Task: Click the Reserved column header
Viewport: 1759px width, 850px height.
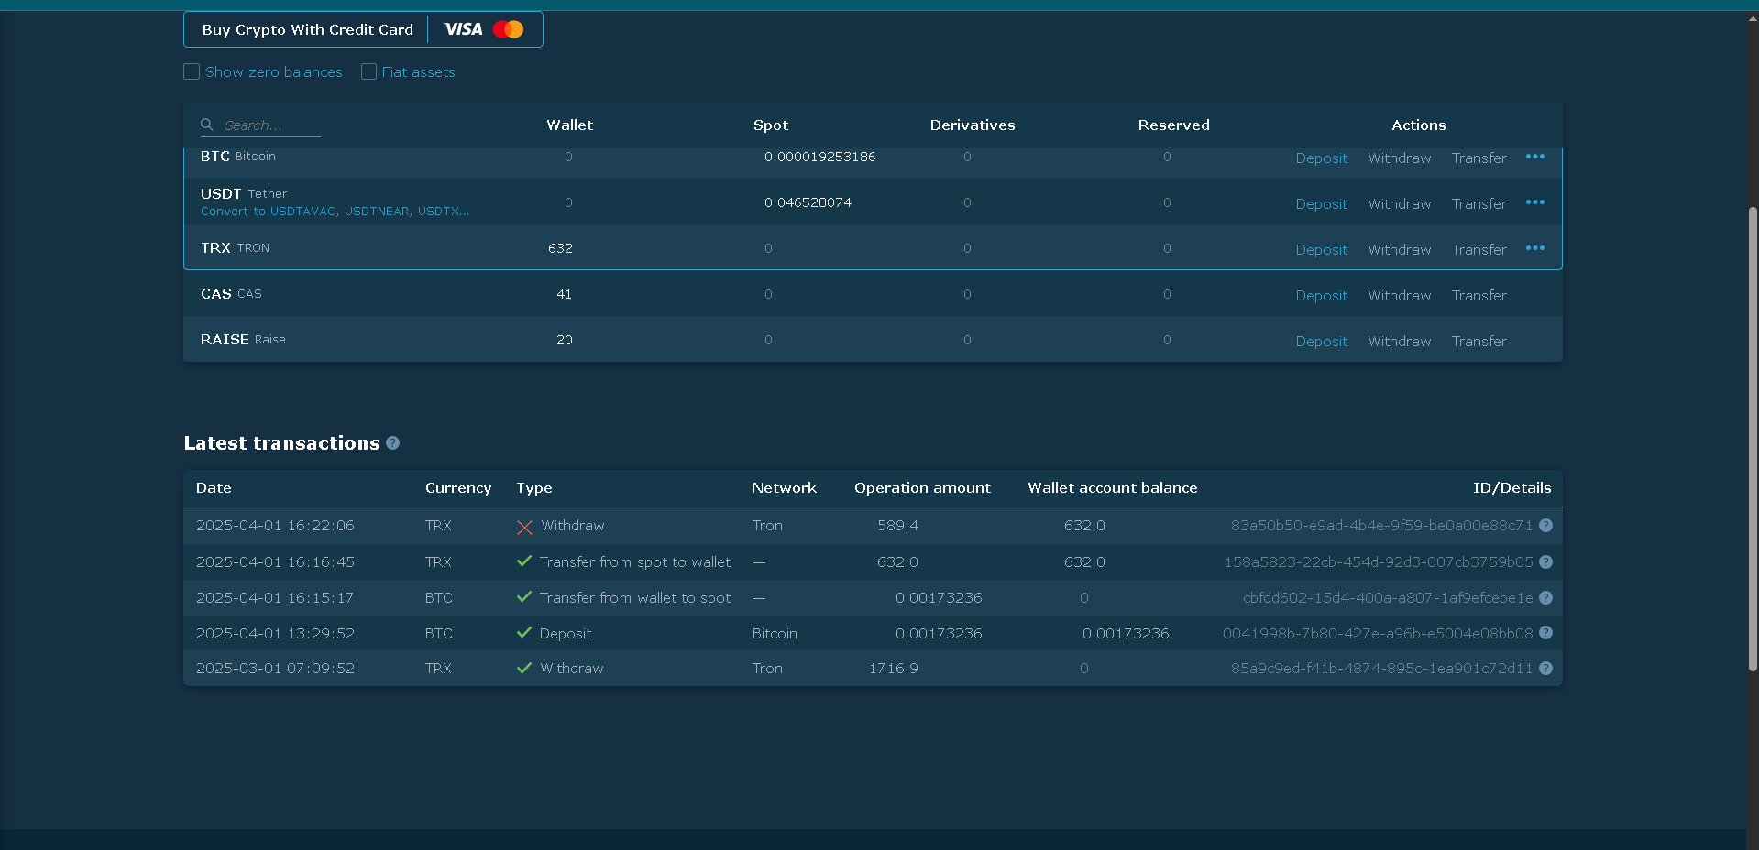Action: pos(1173,125)
